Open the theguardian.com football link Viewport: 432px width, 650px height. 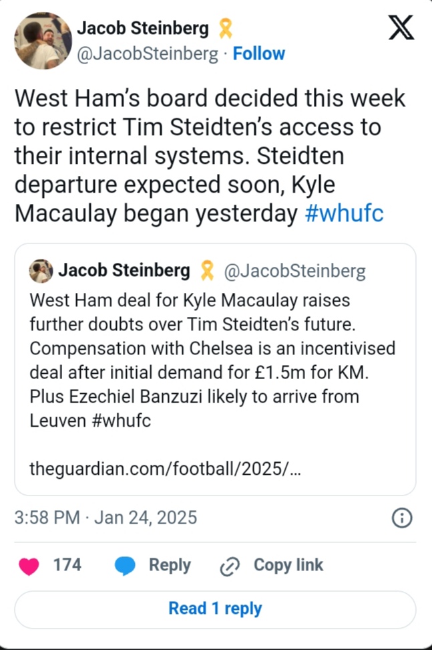click(165, 469)
